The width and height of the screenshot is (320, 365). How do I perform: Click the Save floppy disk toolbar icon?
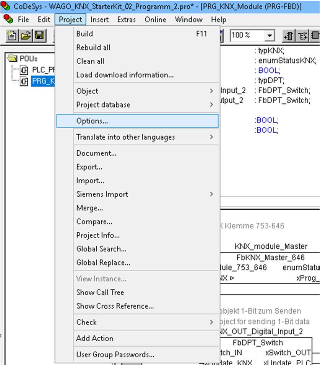pos(39,36)
